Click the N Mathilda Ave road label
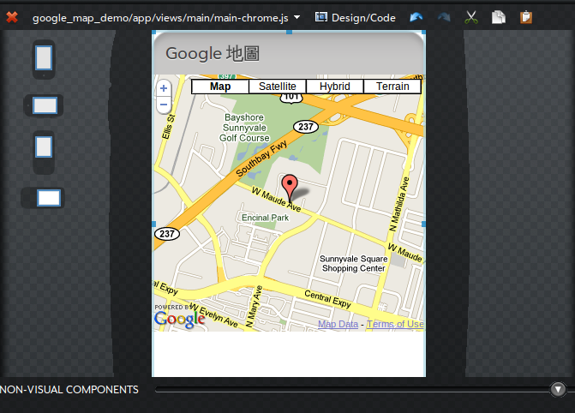This screenshot has height=413, width=575. tap(398, 204)
